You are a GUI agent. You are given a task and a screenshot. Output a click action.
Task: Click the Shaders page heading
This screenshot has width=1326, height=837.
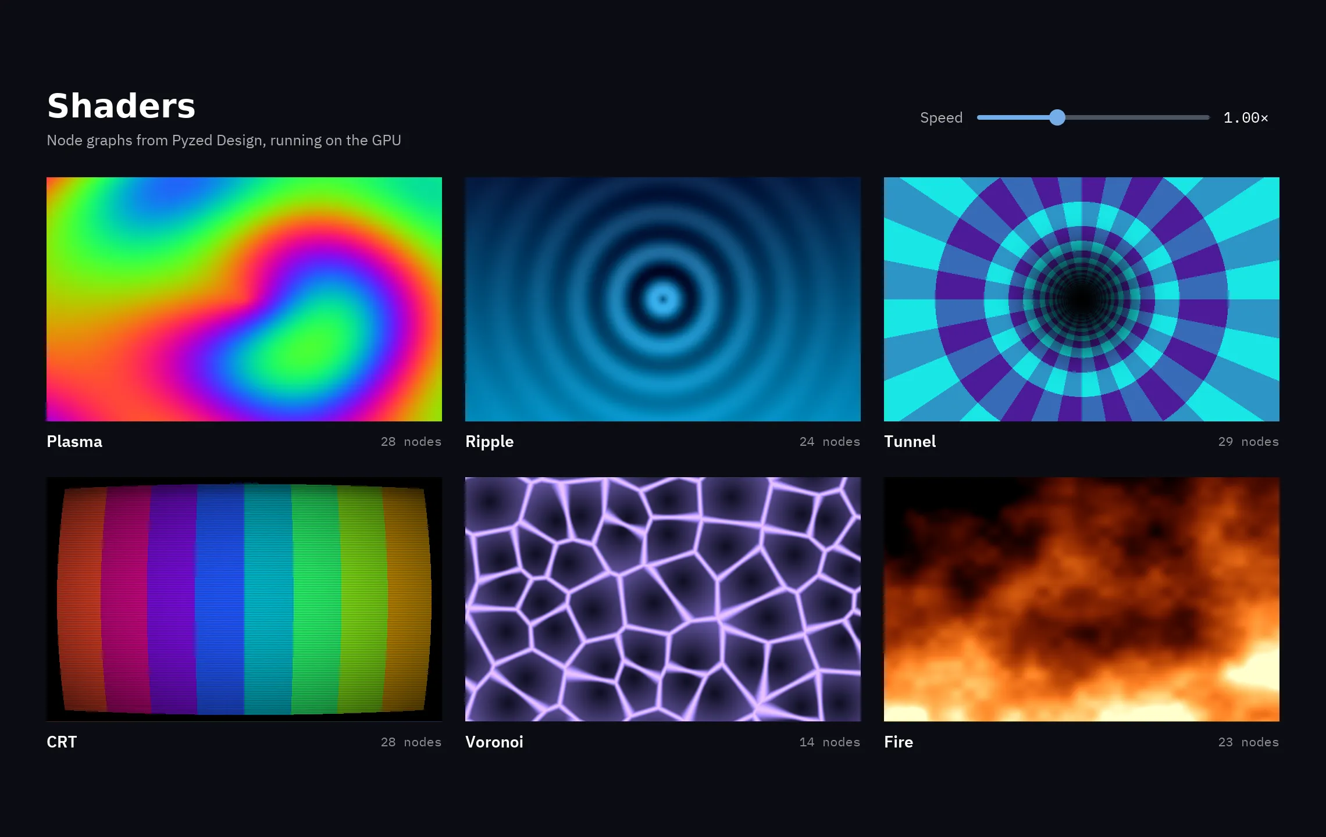click(121, 106)
